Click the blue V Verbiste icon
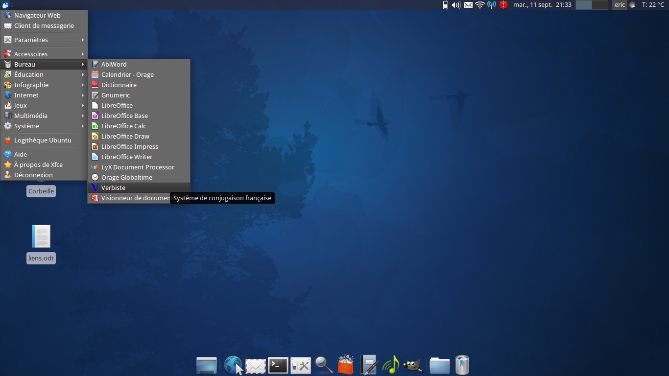 (x=95, y=188)
